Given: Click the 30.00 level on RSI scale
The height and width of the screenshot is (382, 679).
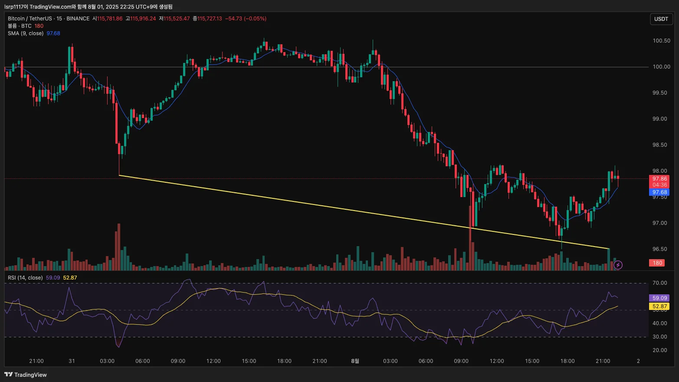Looking at the screenshot, I should click(659, 337).
